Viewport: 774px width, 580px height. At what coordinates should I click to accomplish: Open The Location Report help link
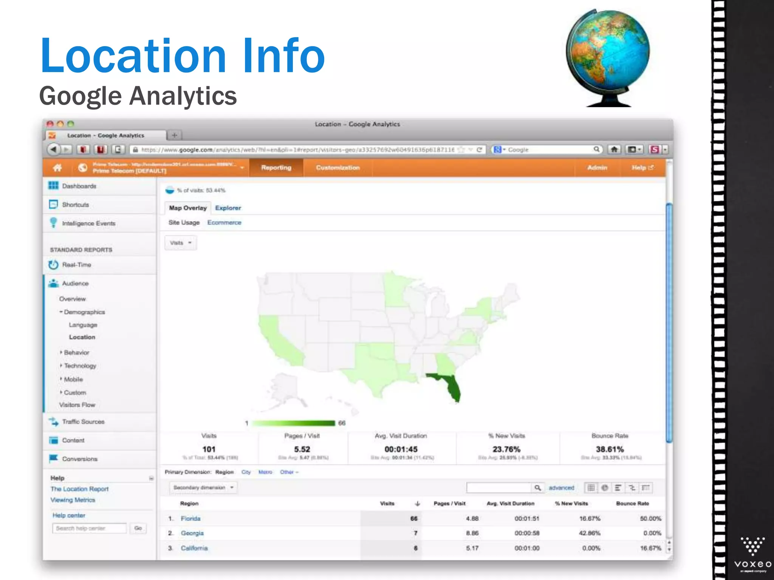pyautogui.click(x=79, y=489)
